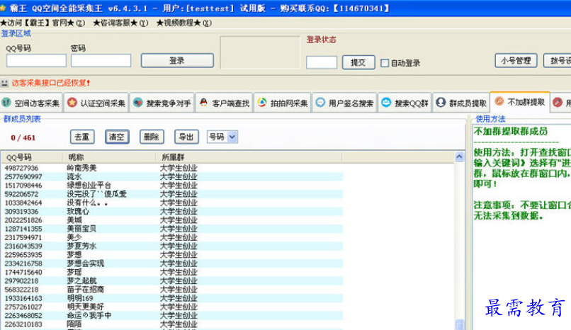
Task: Click the star icon in the title bar
Action: click(3, 8)
